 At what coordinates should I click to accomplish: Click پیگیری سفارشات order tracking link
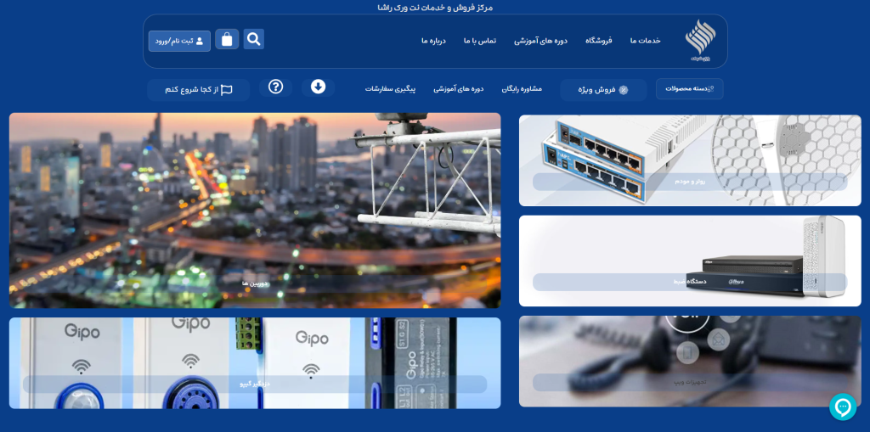390,88
